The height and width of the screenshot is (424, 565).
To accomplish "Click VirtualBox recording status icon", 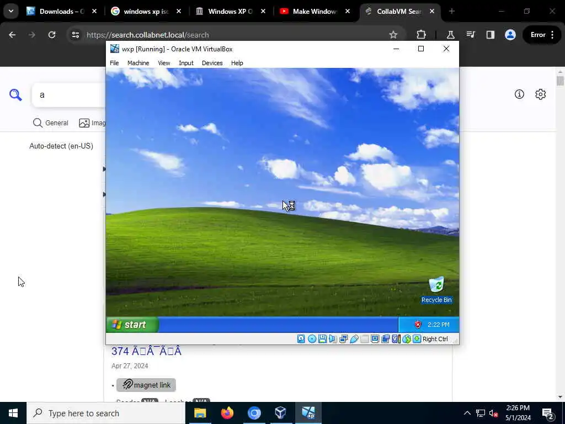I will click(x=385, y=339).
